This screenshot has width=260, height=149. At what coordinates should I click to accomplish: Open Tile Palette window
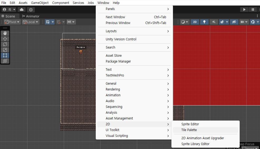tap(205, 130)
